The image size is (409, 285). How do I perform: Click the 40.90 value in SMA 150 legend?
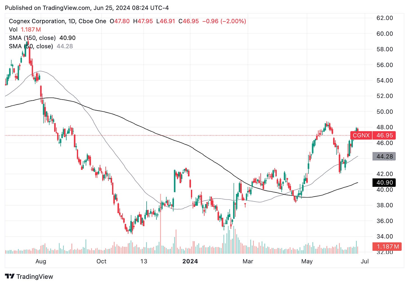click(x=67, y=38)
